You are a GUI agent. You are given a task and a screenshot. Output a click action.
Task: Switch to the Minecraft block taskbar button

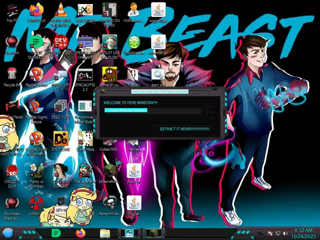[154, 233]
